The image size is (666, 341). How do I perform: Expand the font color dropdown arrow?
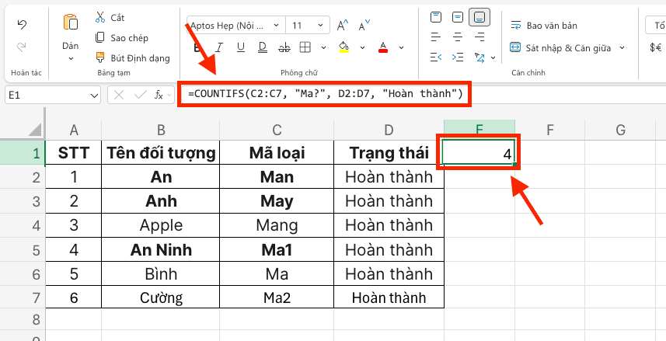401,47
